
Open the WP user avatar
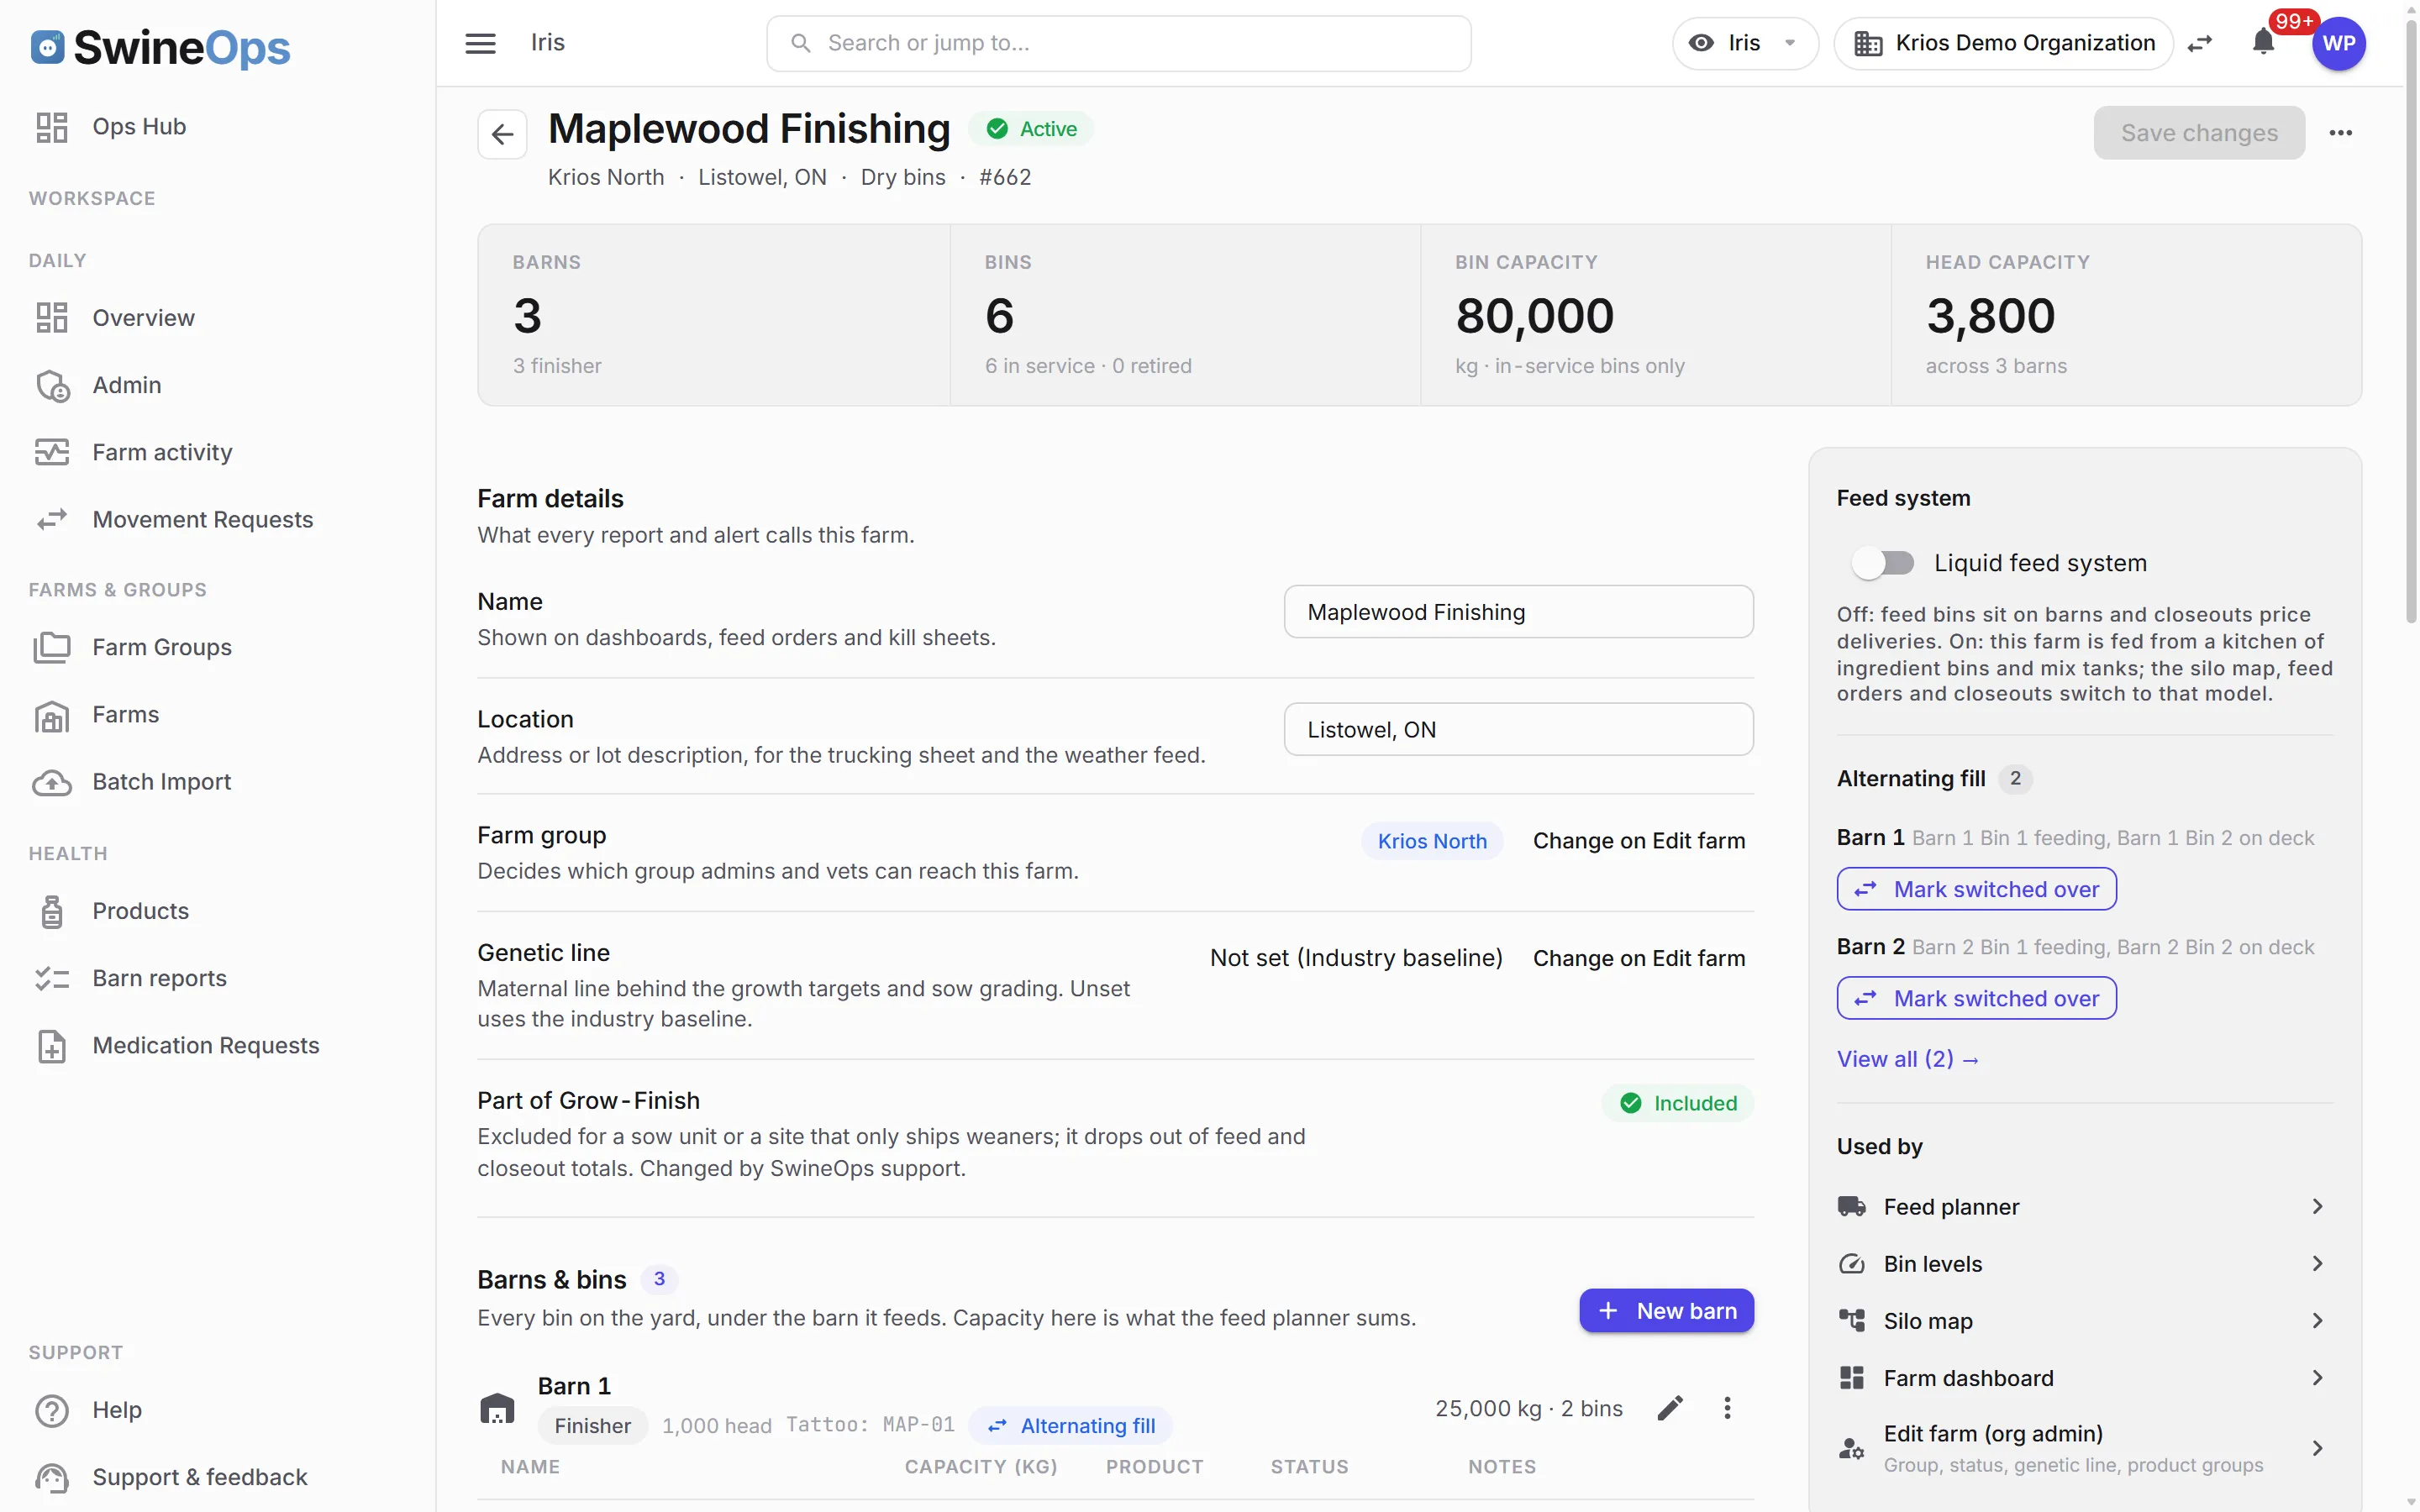(2338, 43)
